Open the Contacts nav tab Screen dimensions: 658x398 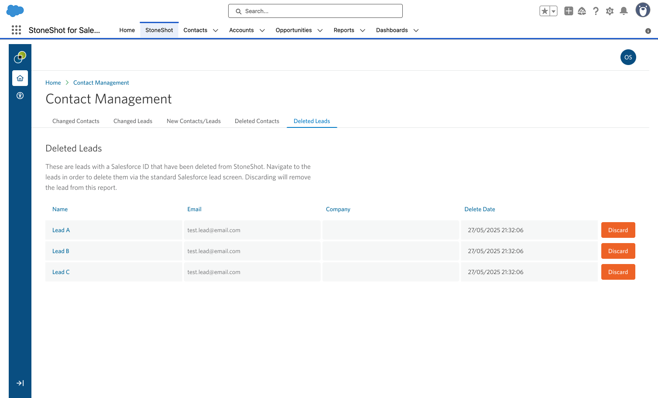pos(195,30)
